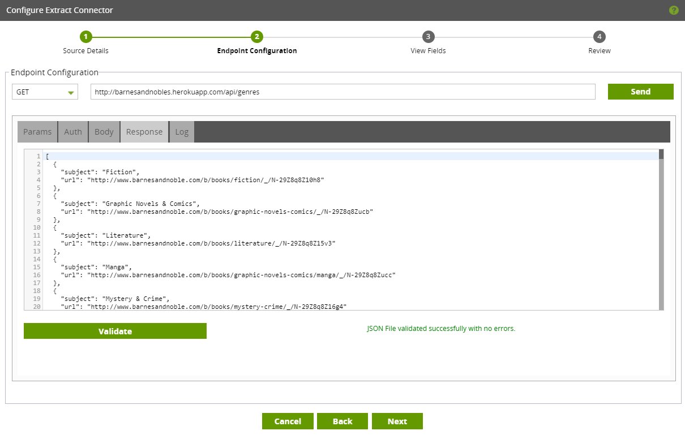Click step 3 View Fields circle
The width and height of the screenshot is (685, 435).
click(428, 37)
